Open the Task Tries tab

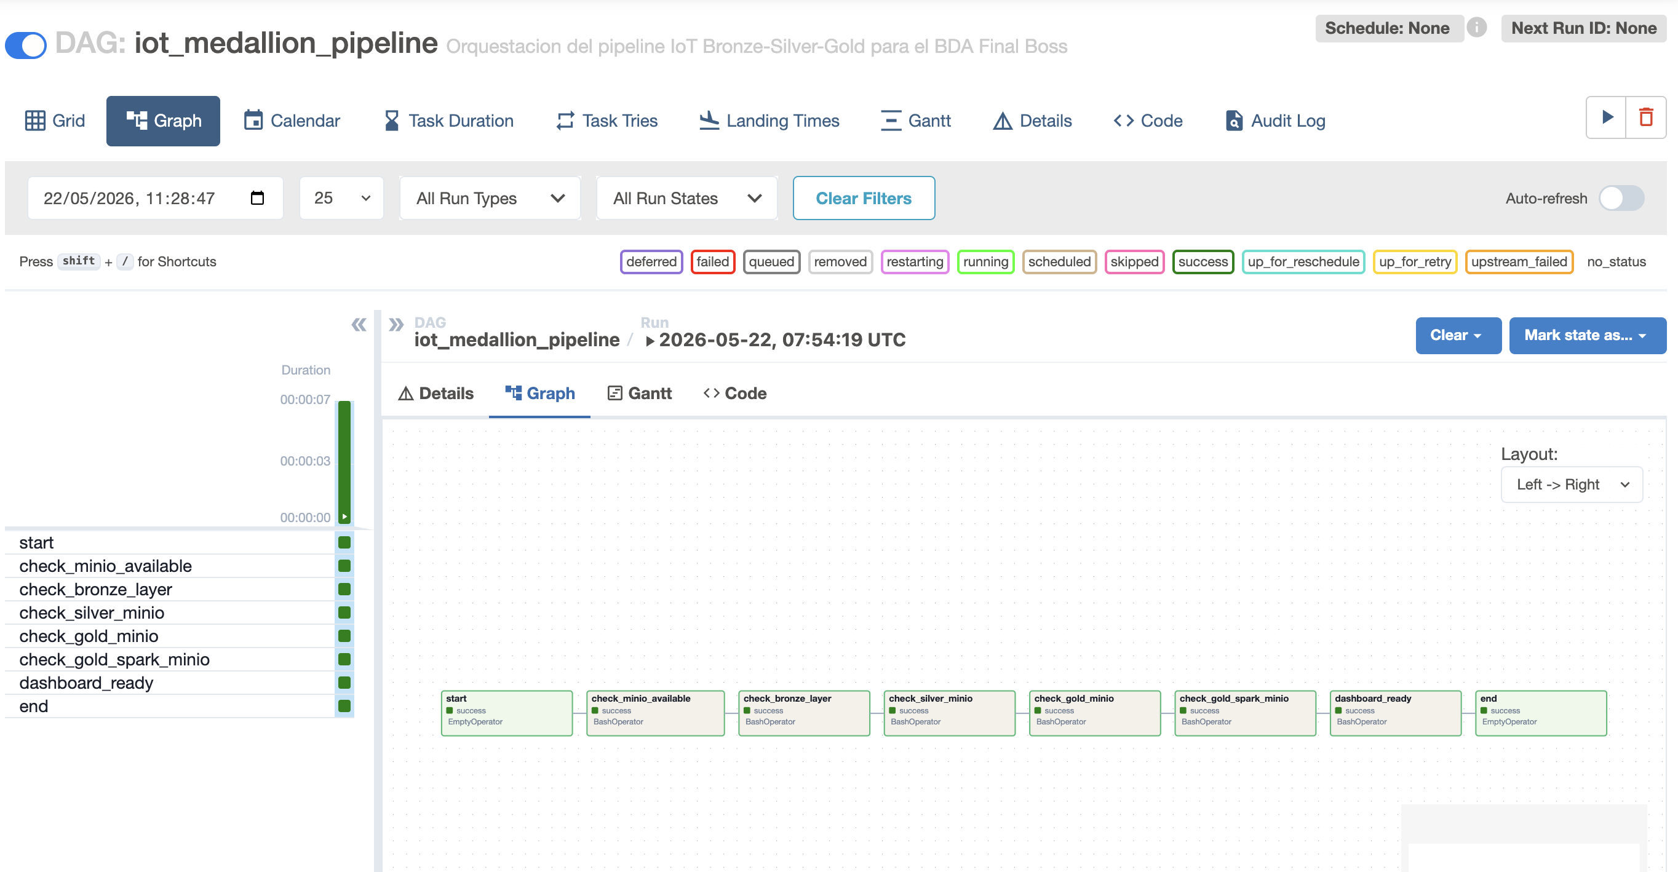607,121
